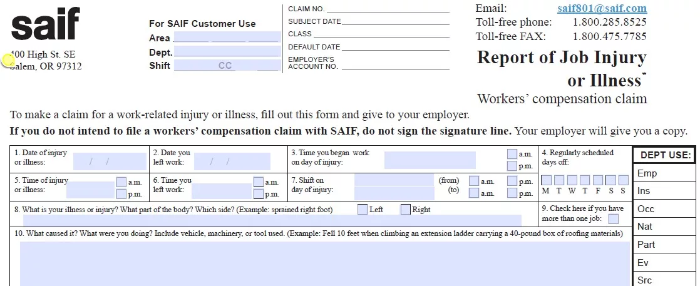Check the Right side checkbox
The image size is (700, 286).
coord(405,209)
